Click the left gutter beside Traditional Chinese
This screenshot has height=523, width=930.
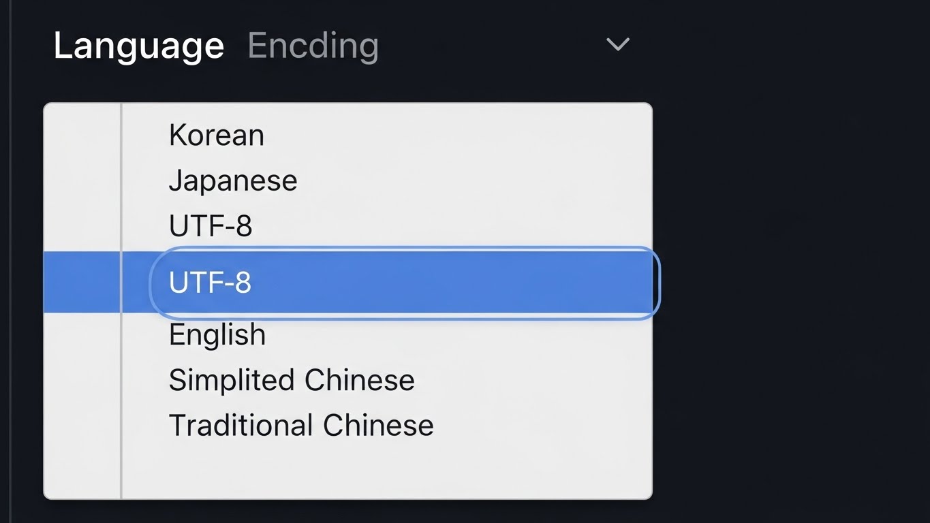click(82, 426)
